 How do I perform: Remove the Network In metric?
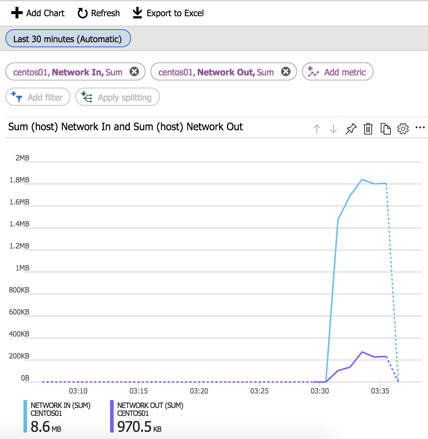point(134,72)
